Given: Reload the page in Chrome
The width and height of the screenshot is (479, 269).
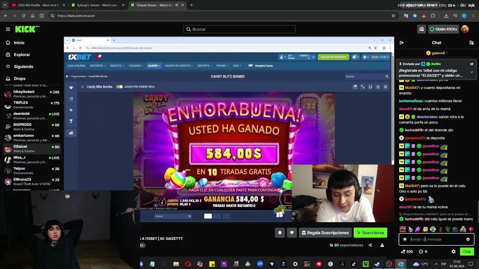Looking at the screenshot, I should point(24,16).
